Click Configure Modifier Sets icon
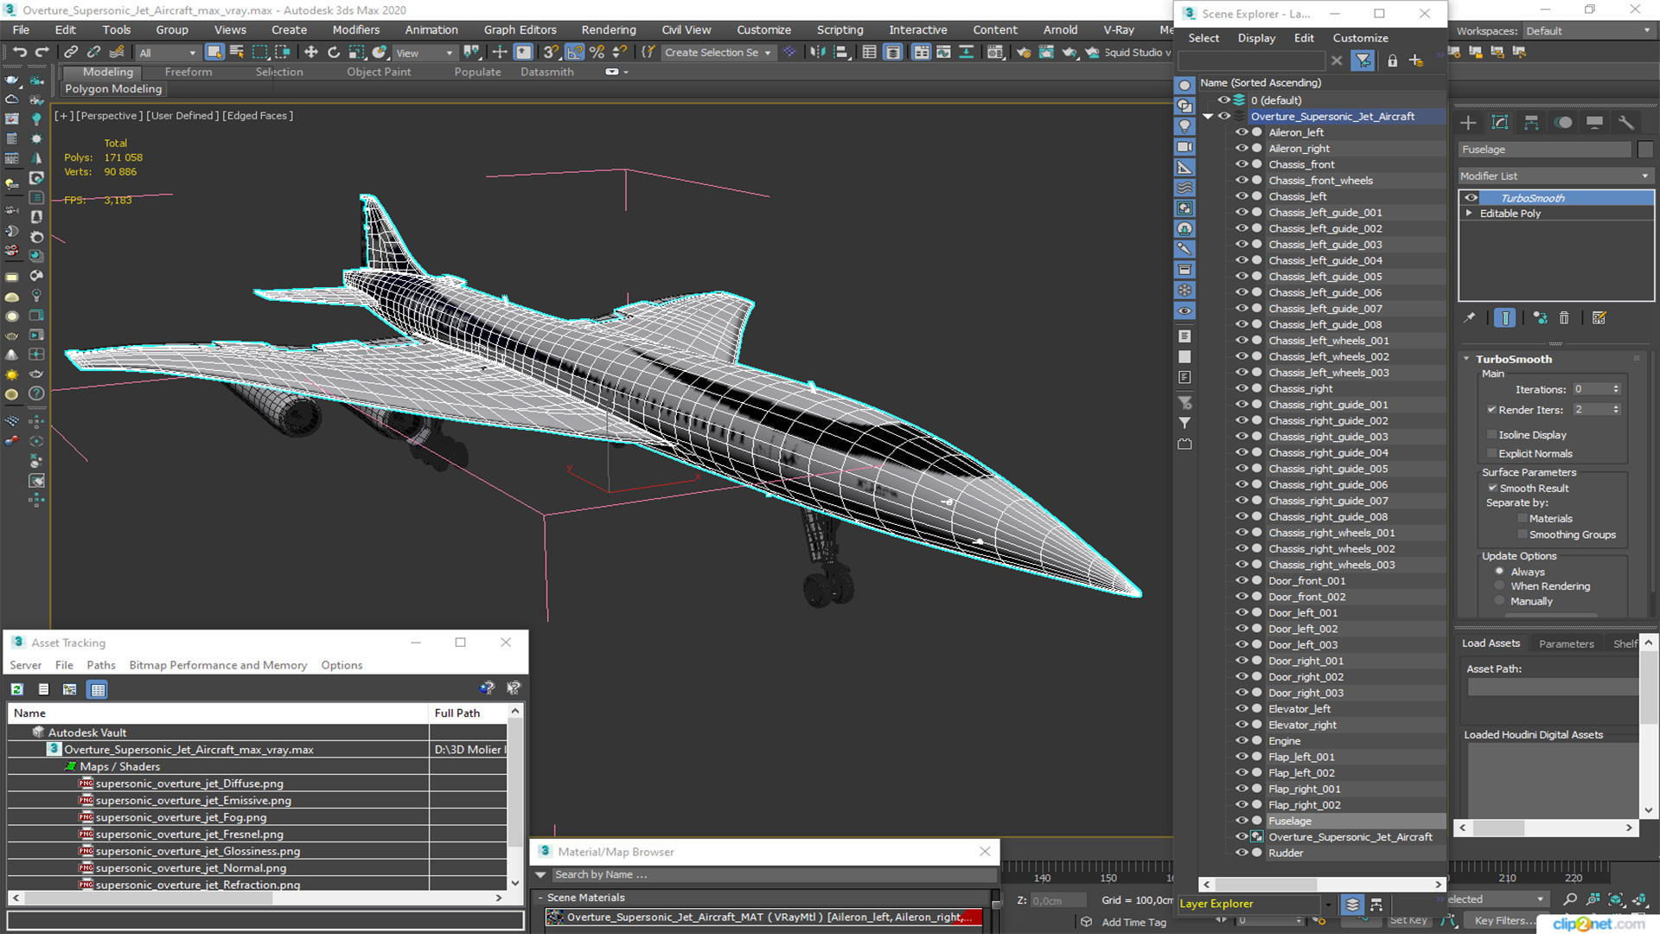Image resolution: width=1660 pixels, height=934 pixels. 1599,318
